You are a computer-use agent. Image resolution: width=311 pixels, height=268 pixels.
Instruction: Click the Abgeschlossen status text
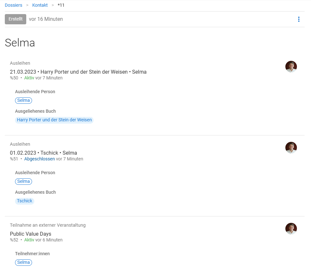coord(39,159)
